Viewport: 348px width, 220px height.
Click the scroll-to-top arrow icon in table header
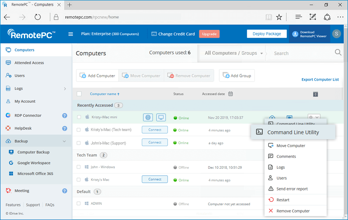point(315,94)
